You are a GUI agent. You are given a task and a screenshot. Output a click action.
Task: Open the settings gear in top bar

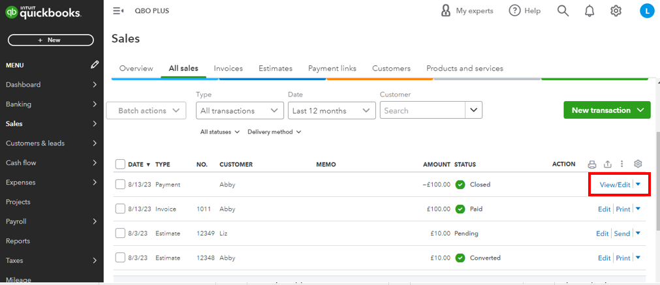[x=616, y=10]
